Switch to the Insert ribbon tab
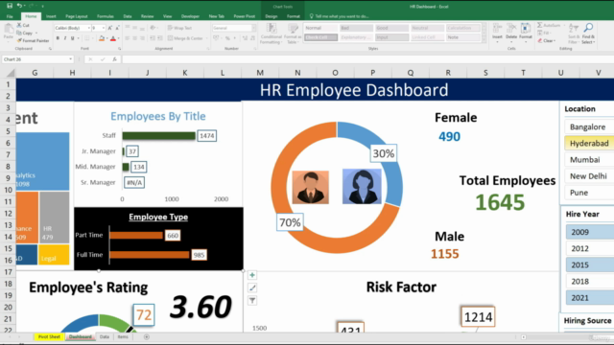The height and width of the screenshot is (345, 614). click(51, 16)
